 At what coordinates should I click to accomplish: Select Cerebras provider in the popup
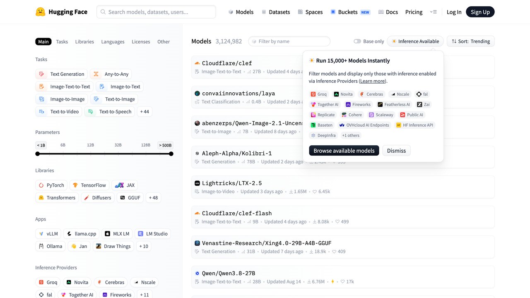371,94
